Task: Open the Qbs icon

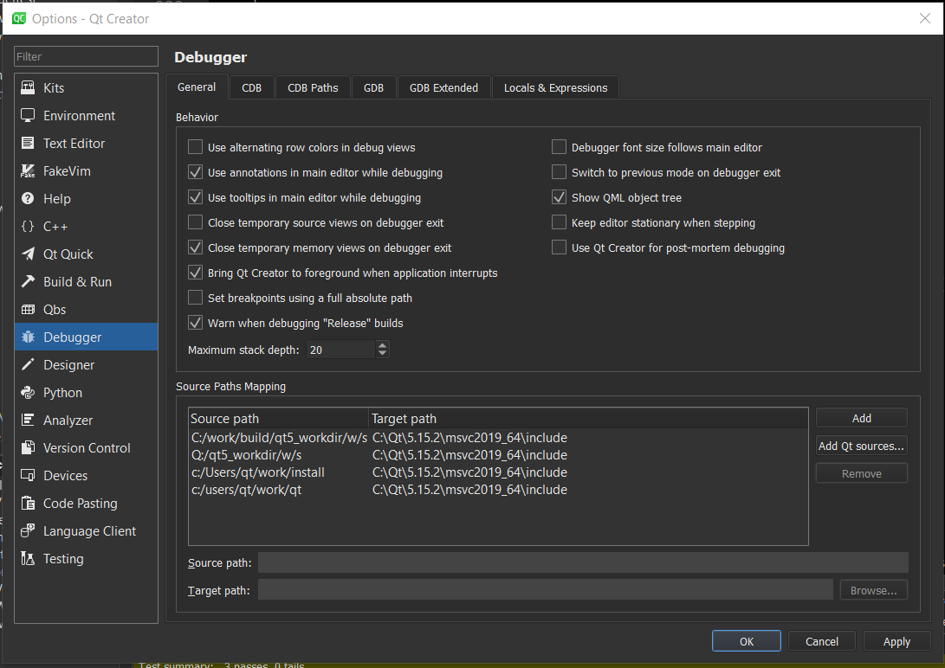Action: click(28, 309)
